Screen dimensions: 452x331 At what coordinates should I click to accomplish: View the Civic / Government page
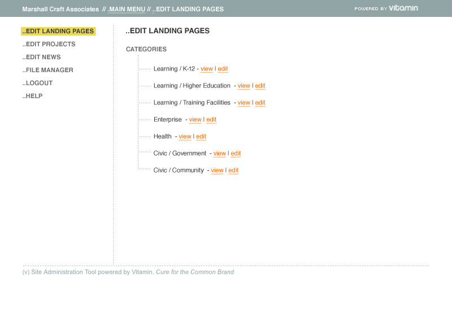pyautogui.click(x=220, y=153)
